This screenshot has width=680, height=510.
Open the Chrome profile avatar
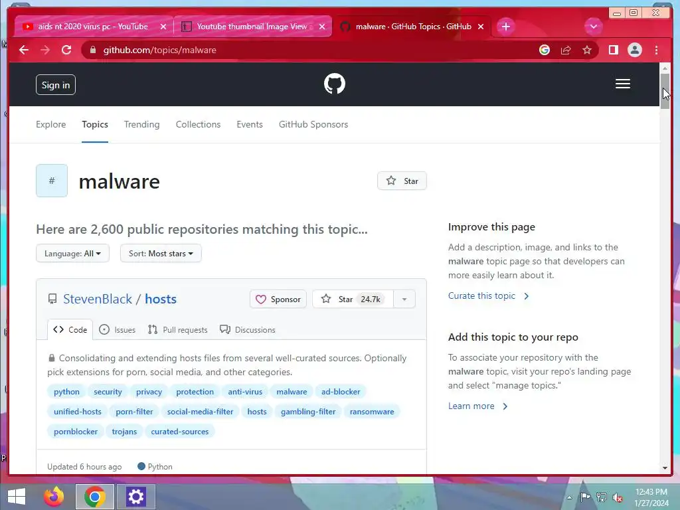click(634, 50)
